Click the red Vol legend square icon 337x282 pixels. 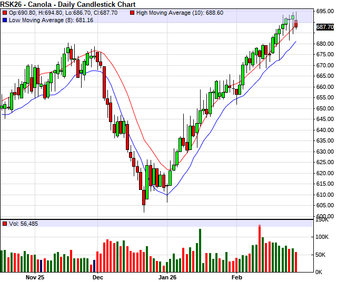coord(5,224)
